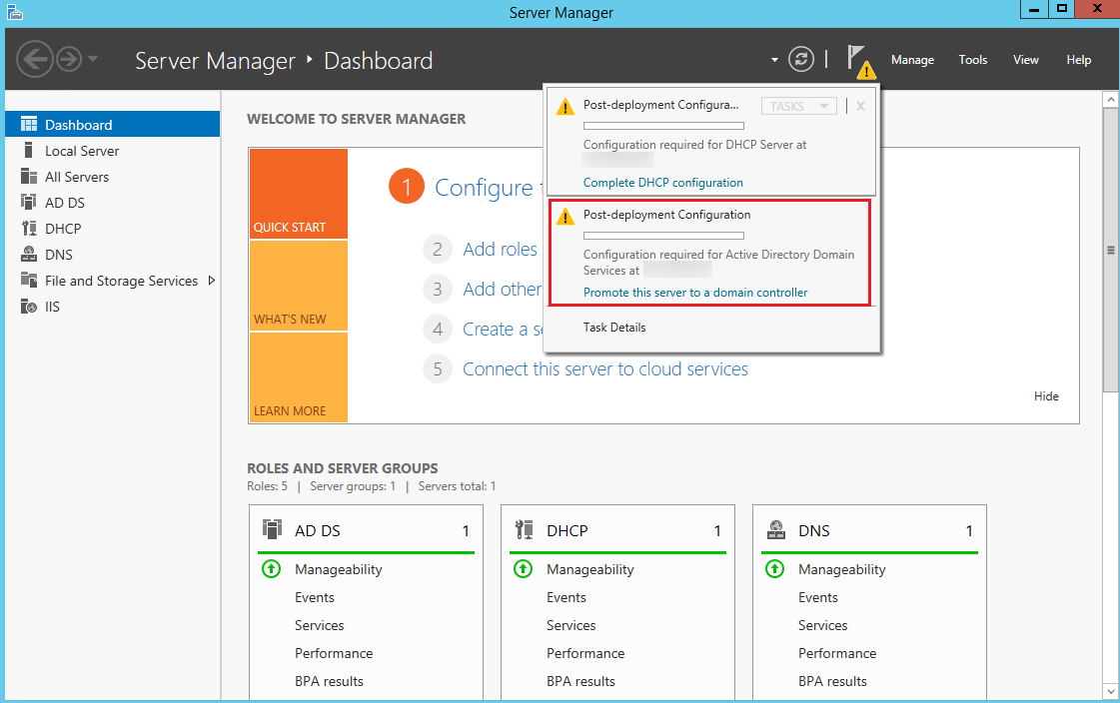The height and width of the screenshot is (703, 1120).
Task: Click the Refresh icon in header
Action: click(x=800, y=59)
